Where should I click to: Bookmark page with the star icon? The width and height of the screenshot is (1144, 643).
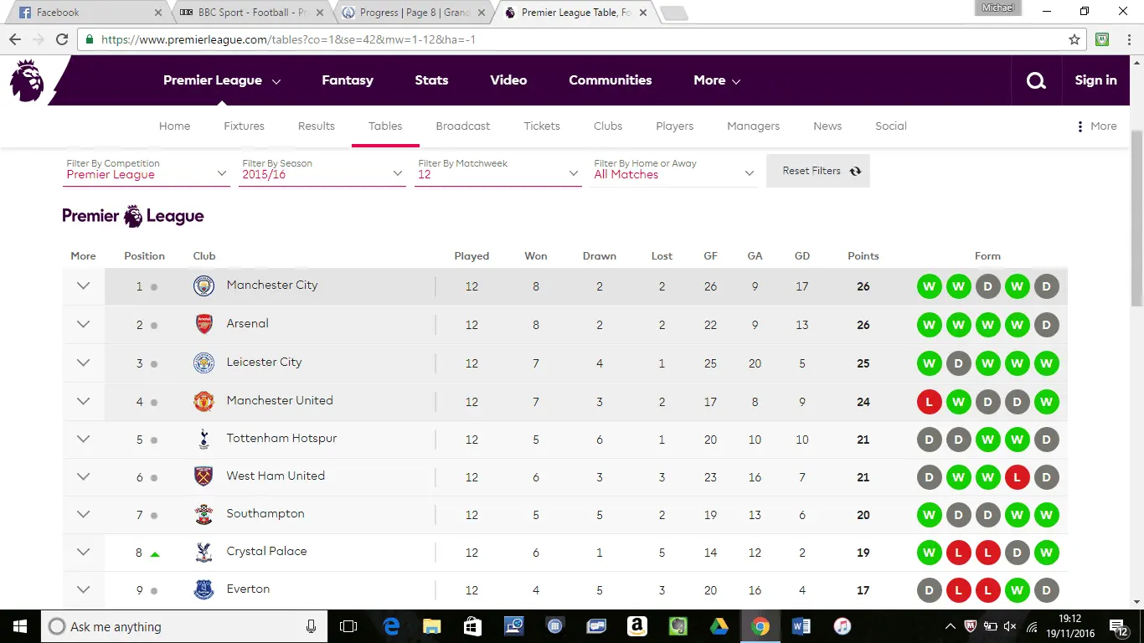(1074, 39)
